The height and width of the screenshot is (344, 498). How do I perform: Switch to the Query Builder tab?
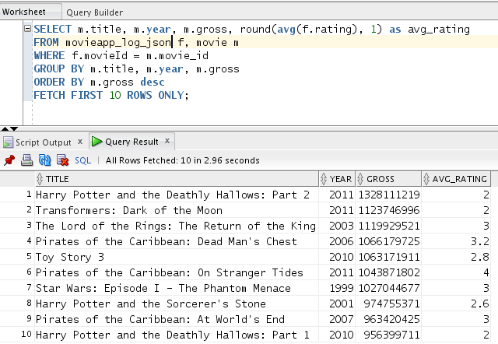(x=95, y=12)
